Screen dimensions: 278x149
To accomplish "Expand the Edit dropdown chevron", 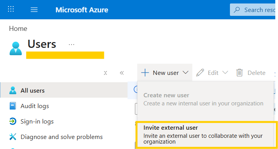I will click(225, 73).
